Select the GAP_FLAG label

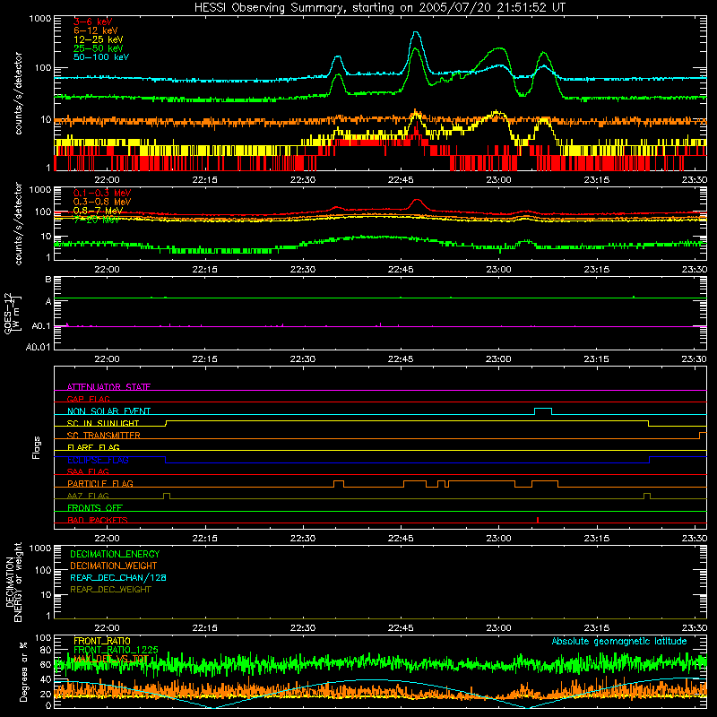88,399
